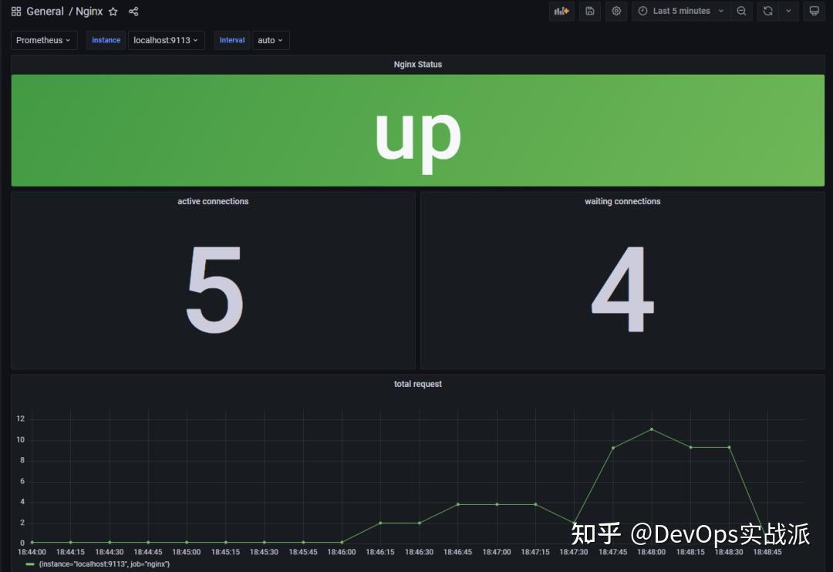This screenshot has height=572, width=833.
Task: Click the data point at 18:47:45
Action: click(613, 448)
